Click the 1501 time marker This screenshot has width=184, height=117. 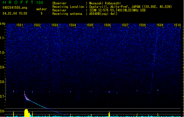[20, 25]
